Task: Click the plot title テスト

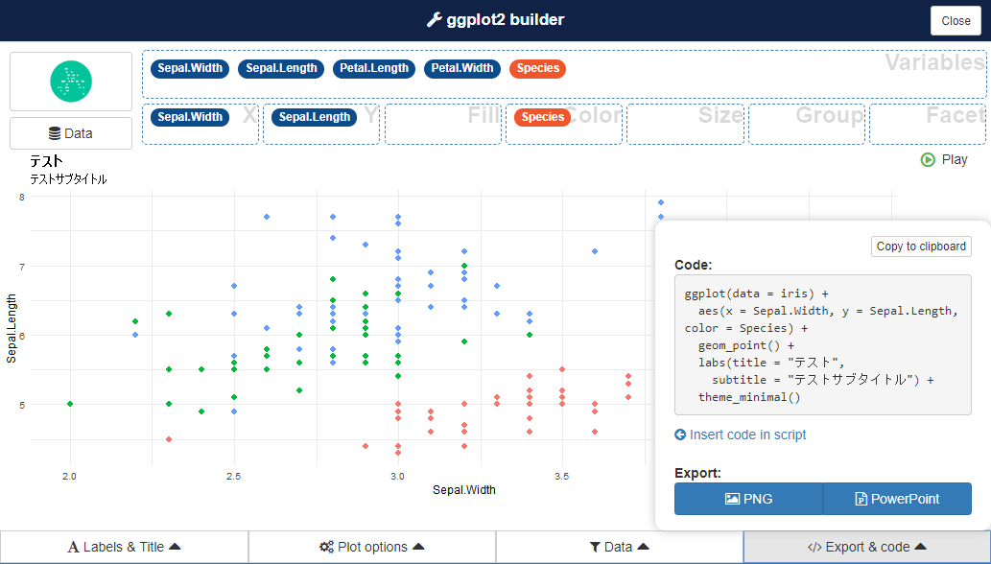Action: pos(47,162)
